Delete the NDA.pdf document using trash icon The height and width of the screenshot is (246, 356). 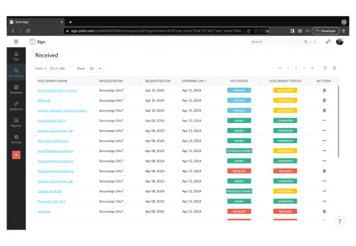pos(324,100)
